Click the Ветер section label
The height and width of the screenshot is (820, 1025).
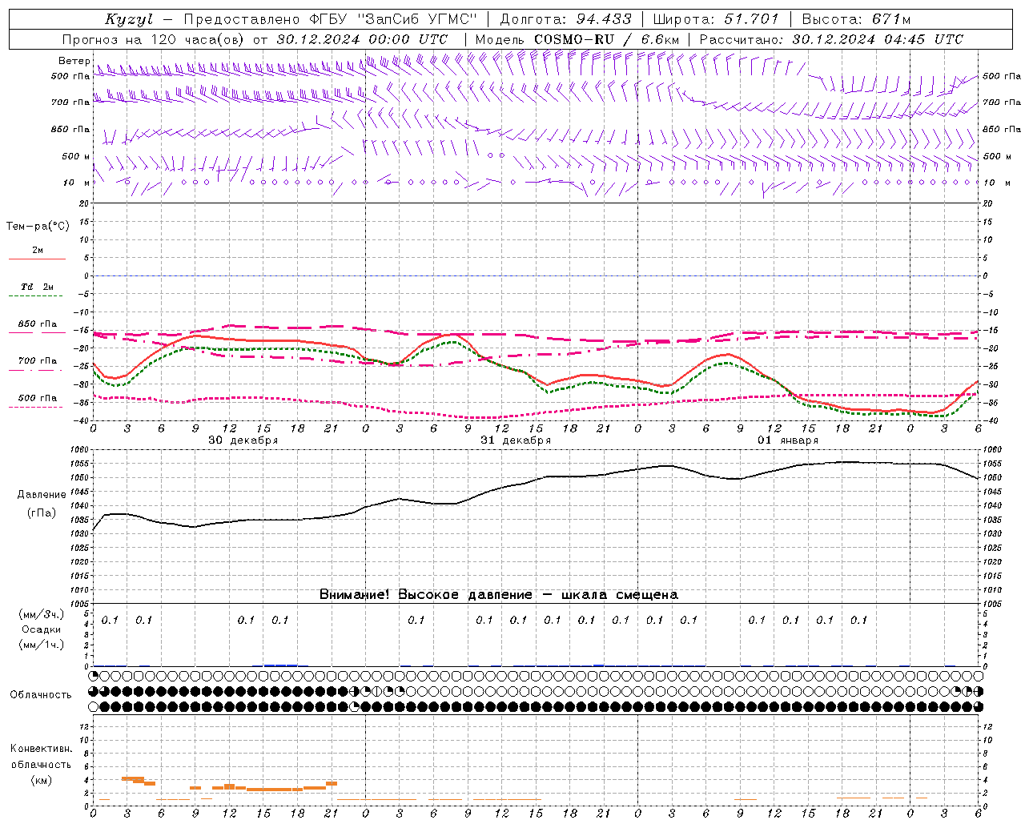[74, 61]
